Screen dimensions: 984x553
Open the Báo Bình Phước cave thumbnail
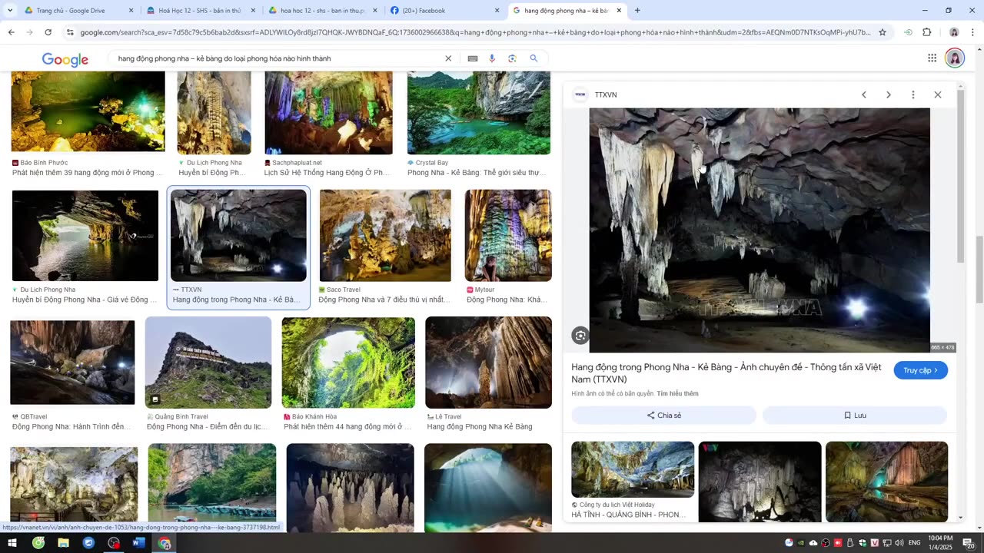point(88,112)
